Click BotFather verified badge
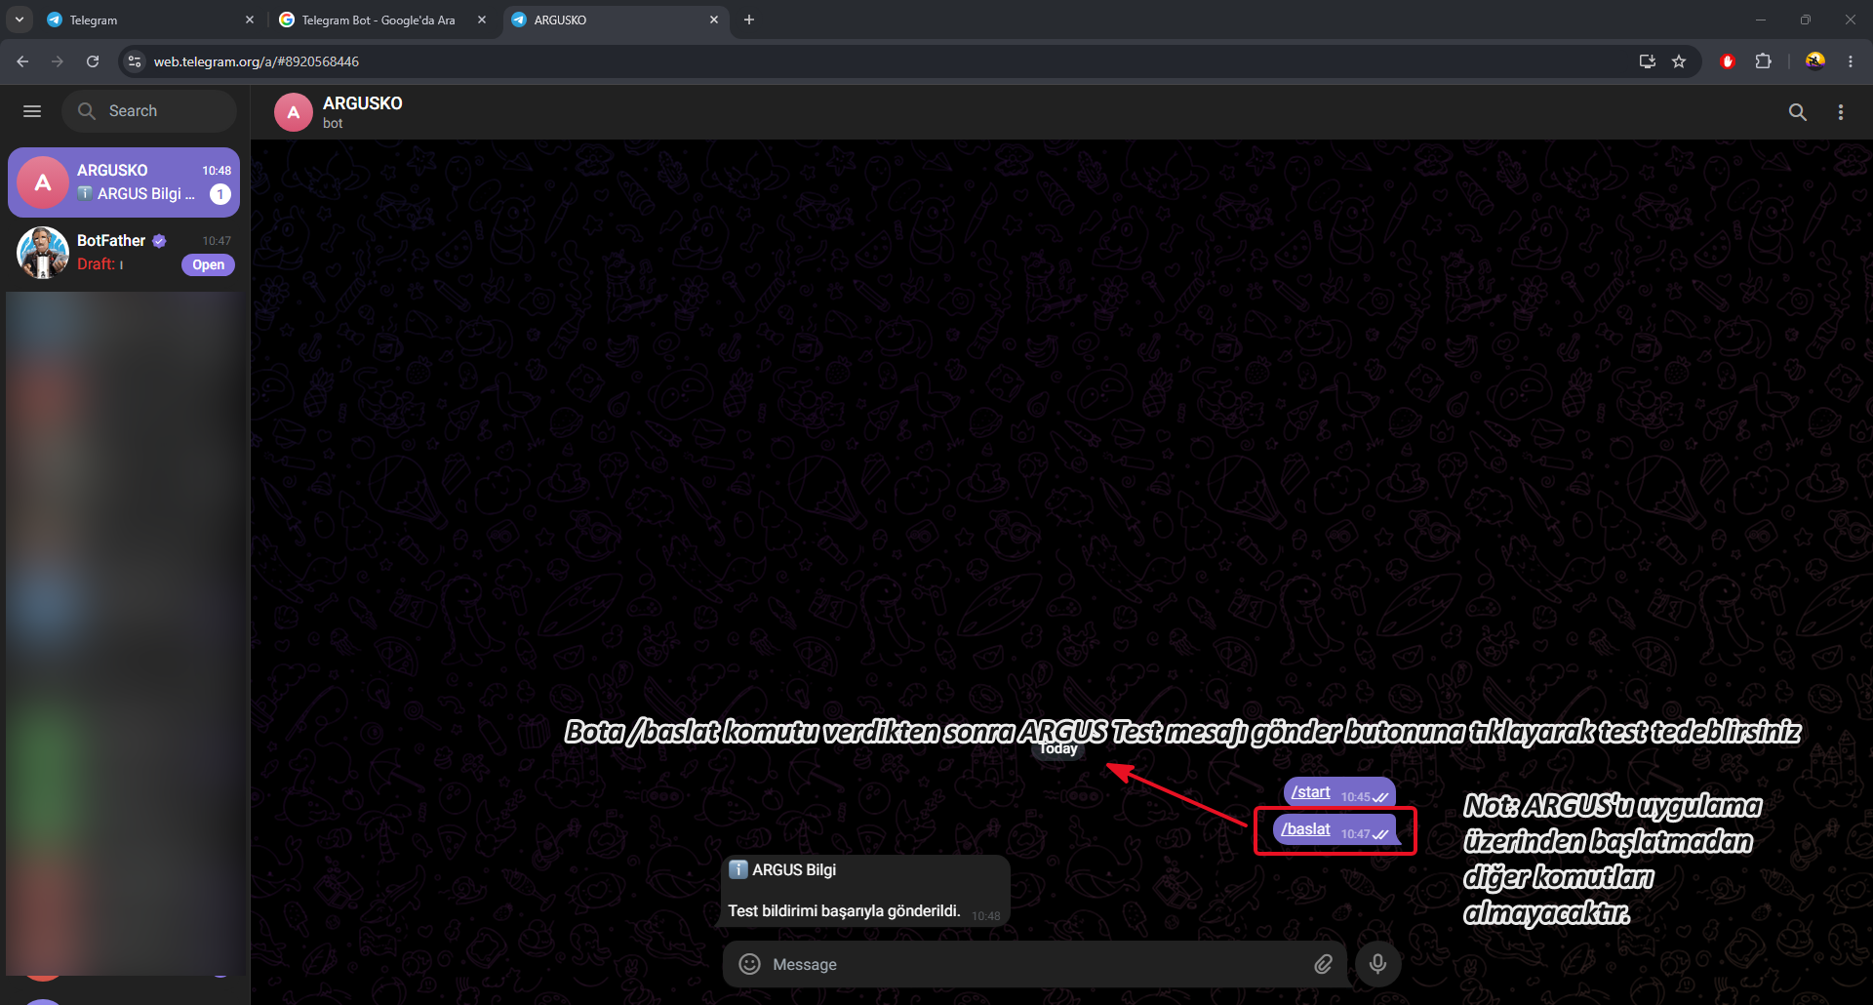 click(159, 241)
